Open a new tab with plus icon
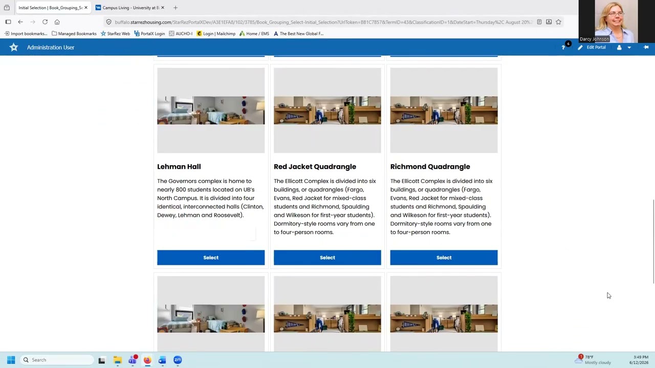The width and height of the screenshot is (655, 368). point(176,8)
